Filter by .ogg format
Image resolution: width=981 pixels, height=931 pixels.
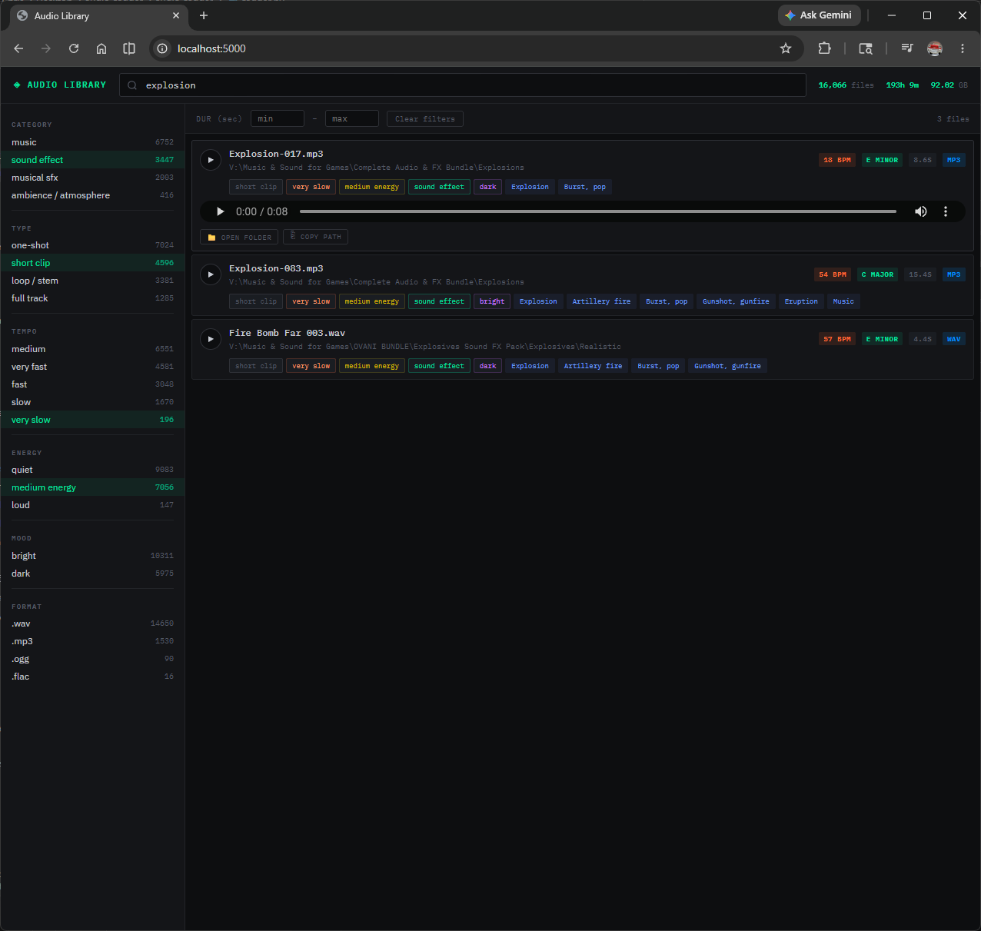click(x=92, y=659)
